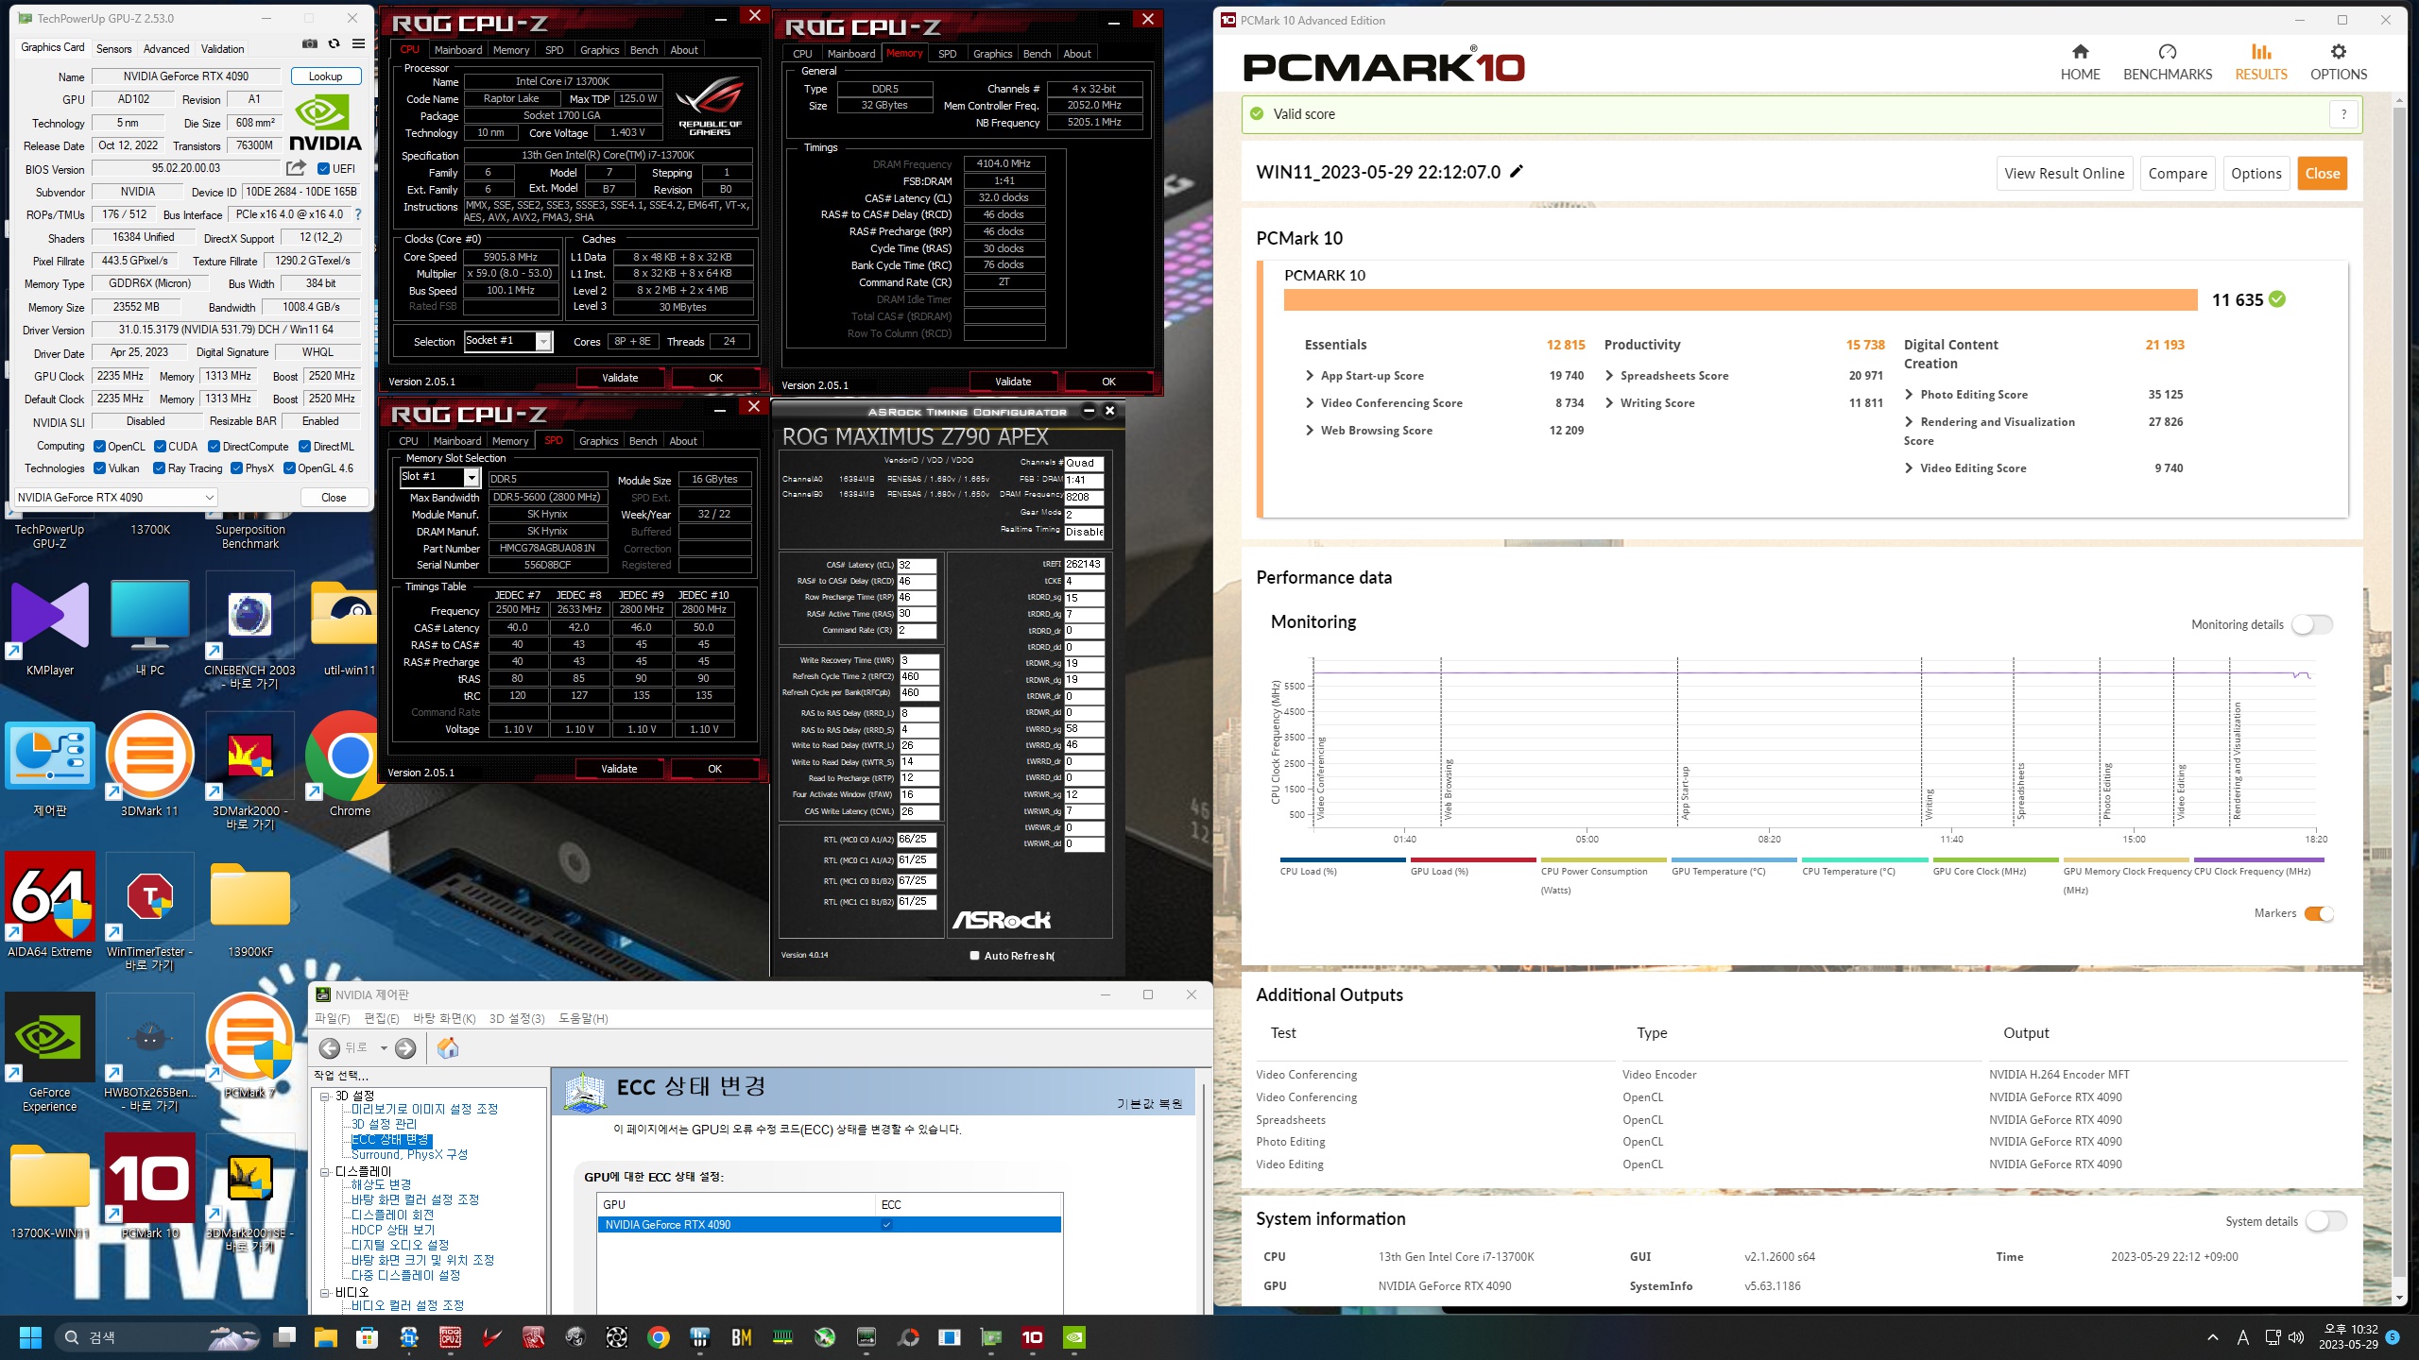Click the NVIDIA control panel home icon
This screenshot has height=1360, width=2419.
pos(448,1048)
